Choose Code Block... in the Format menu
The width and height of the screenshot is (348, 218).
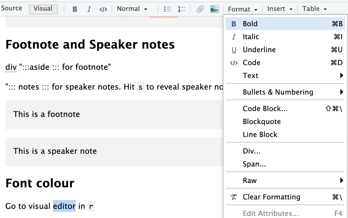[x=265, y=109]
